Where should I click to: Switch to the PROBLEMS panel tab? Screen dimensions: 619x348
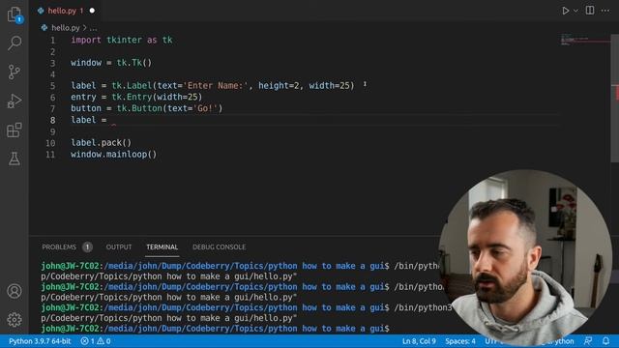click(x=59, y=247)
